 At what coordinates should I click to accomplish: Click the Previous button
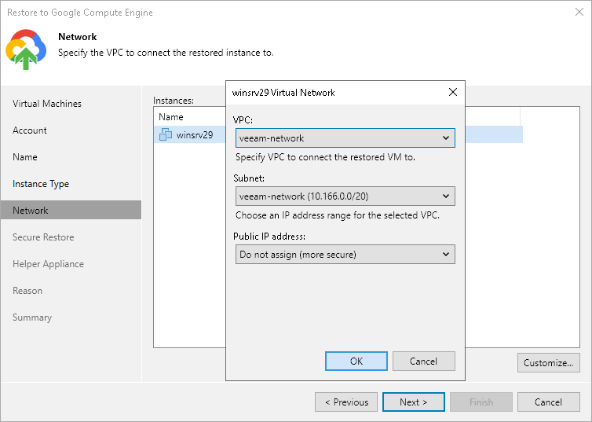pos(346,402)
